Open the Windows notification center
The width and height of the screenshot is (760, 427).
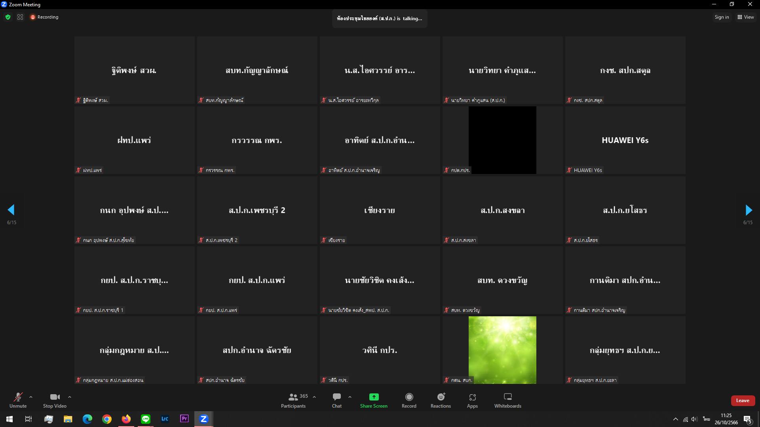(748, 419)
